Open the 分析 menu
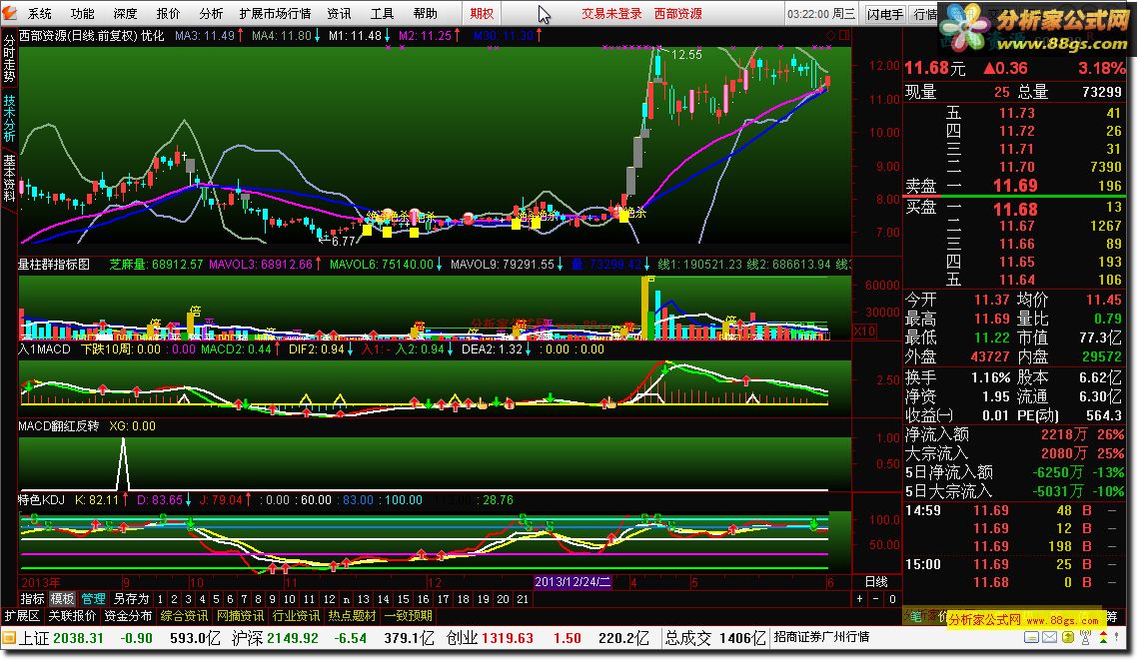The height and width of the screenshot is (661, 1139). click(x=211, y=13)
